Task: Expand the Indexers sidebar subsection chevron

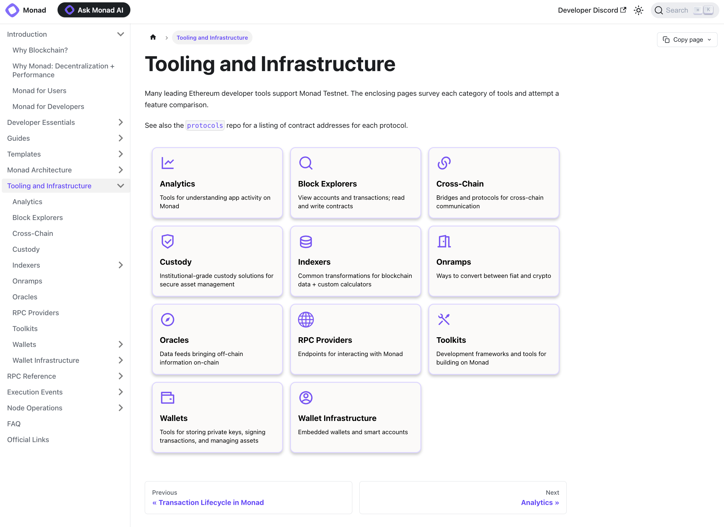Action: click(x=120, y=265)
